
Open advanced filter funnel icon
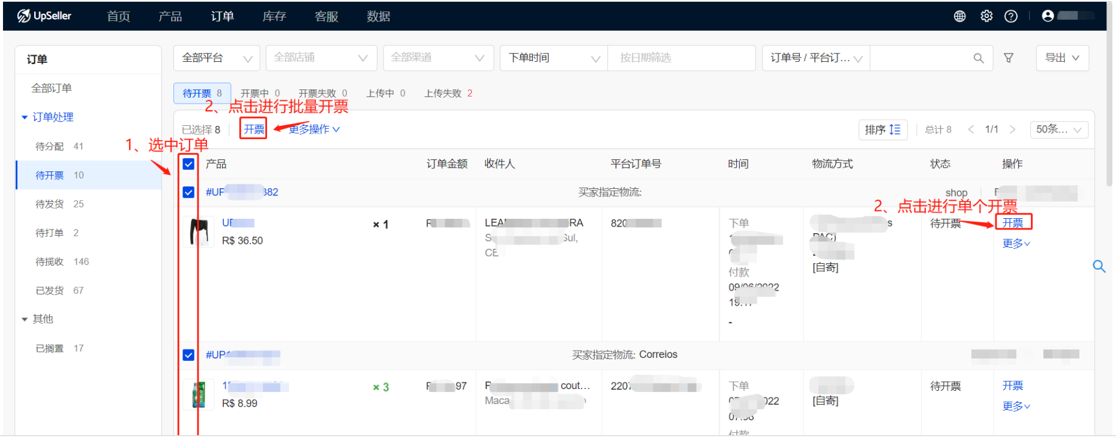point(1009,58)
